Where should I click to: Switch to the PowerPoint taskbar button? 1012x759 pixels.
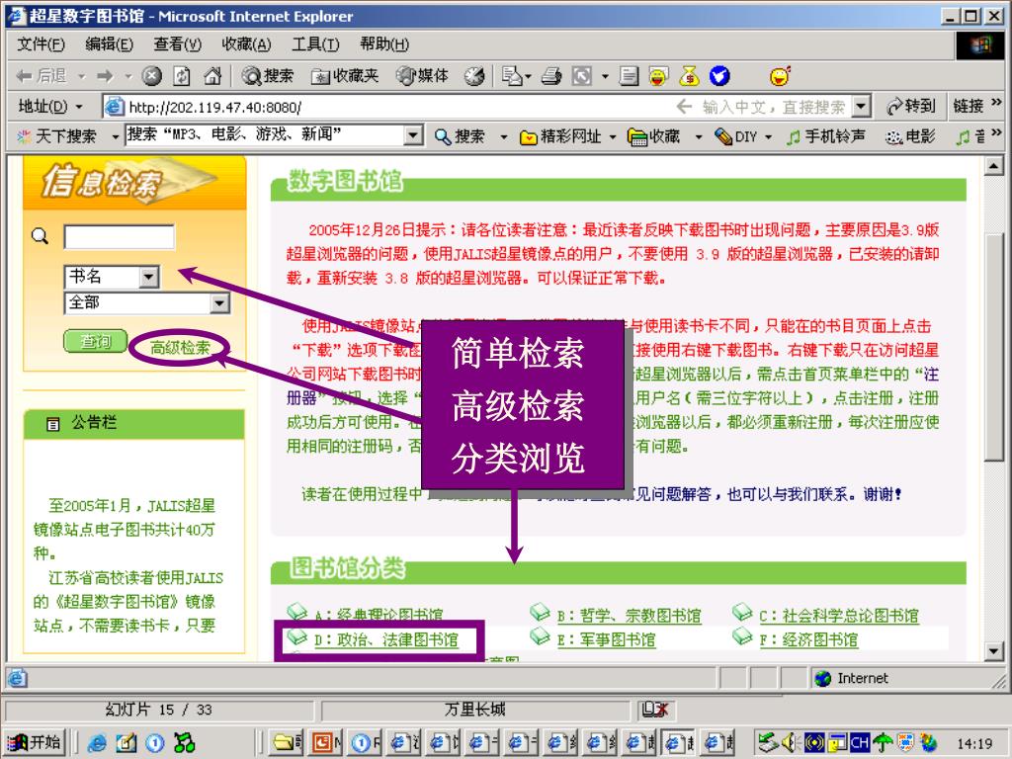pos(326,743)
